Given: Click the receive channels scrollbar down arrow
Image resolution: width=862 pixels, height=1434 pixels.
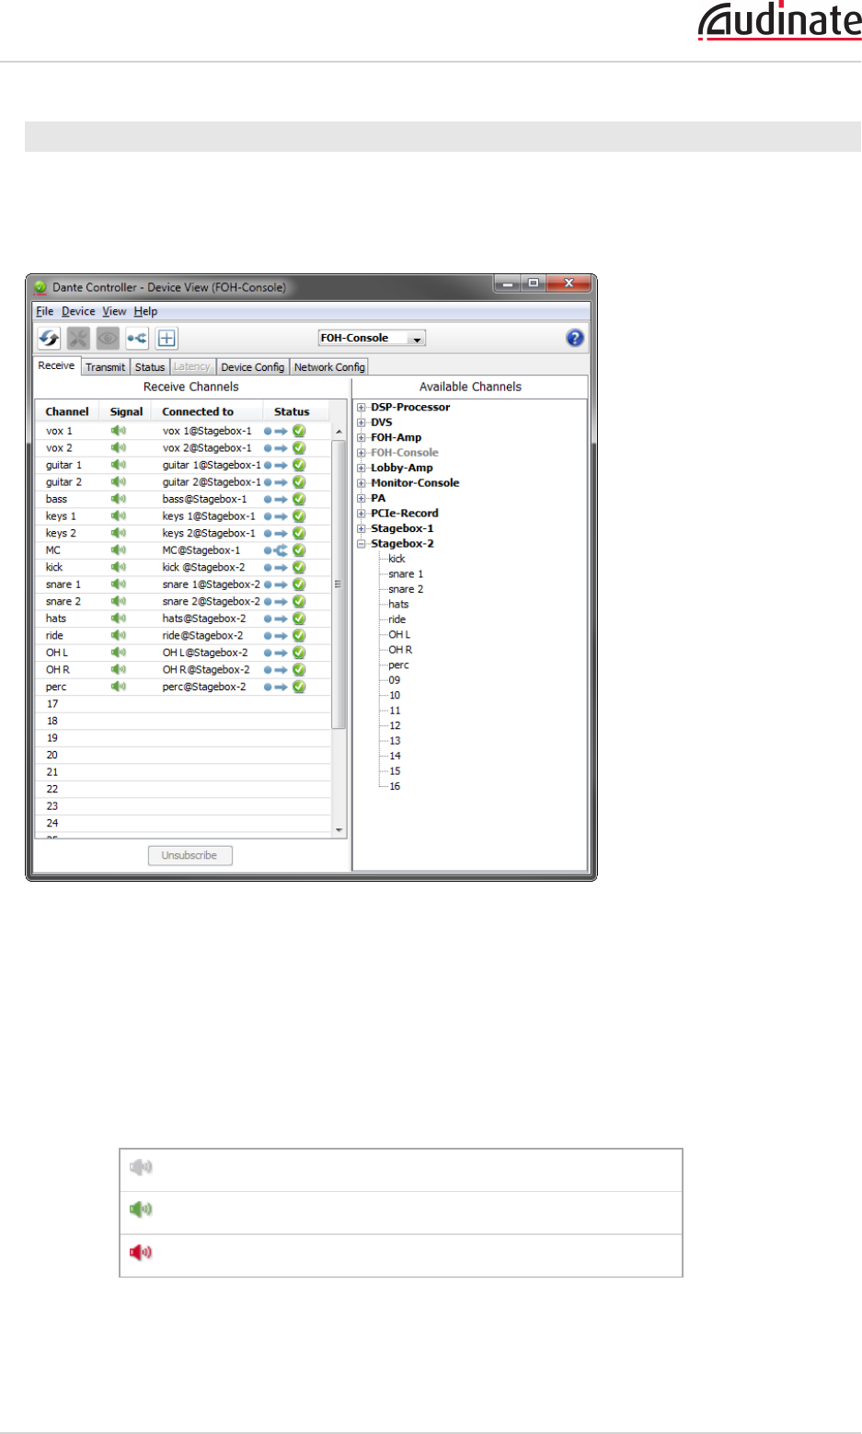Looking at the screenshot, I should [x=339, y=829].
